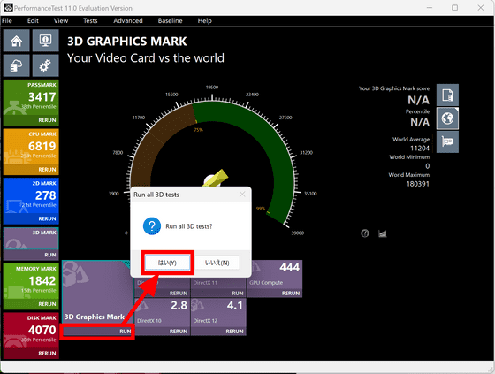Screen dimensions: 495x374
Task: Click the World Maximum 180391 value
Action: (417, 184)
